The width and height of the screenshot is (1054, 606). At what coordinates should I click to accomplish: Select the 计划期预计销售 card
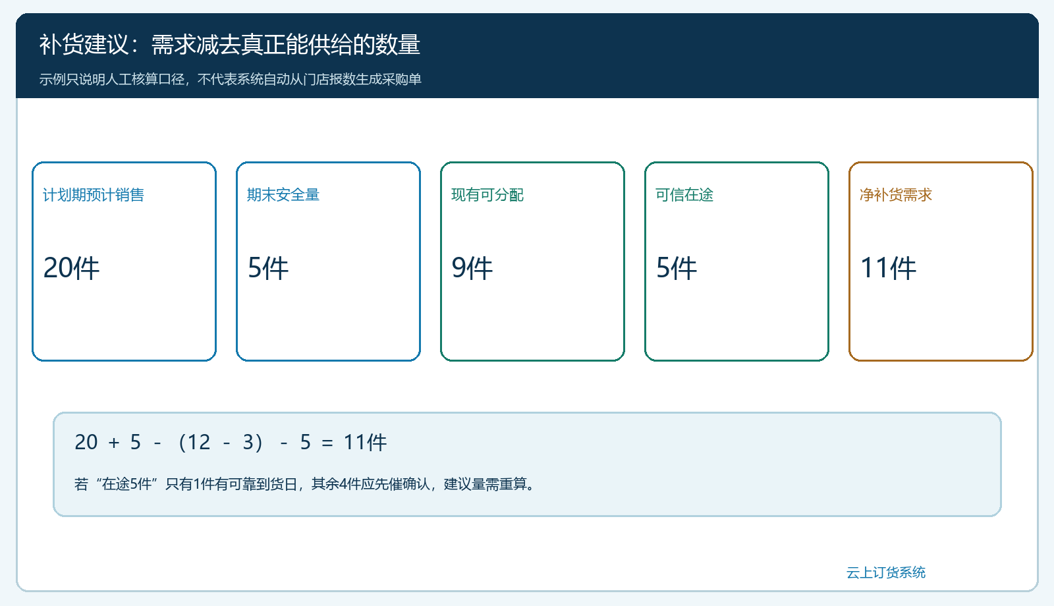pyautogui.click(x=125, y=262)
